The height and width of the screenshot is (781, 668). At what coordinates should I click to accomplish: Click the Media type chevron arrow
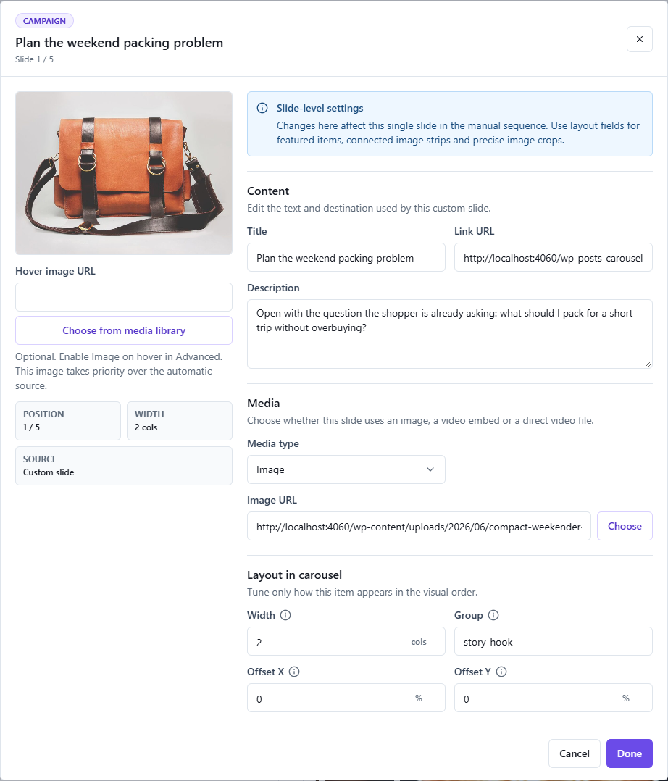pyautogui.click(x=430, y=469)
